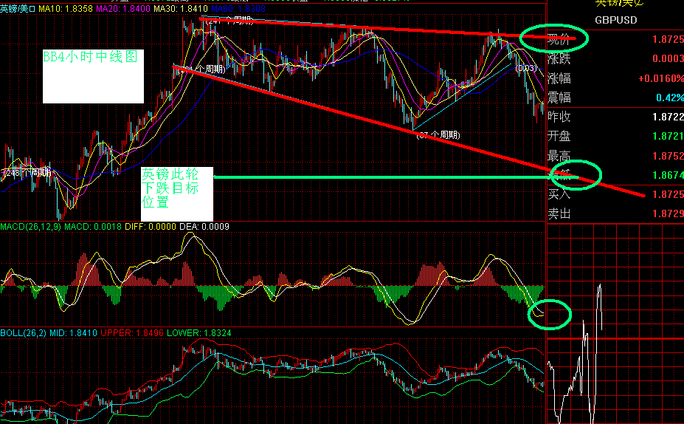Click the MACD histogram pane
Screen dimensions: 684x424
272,278
